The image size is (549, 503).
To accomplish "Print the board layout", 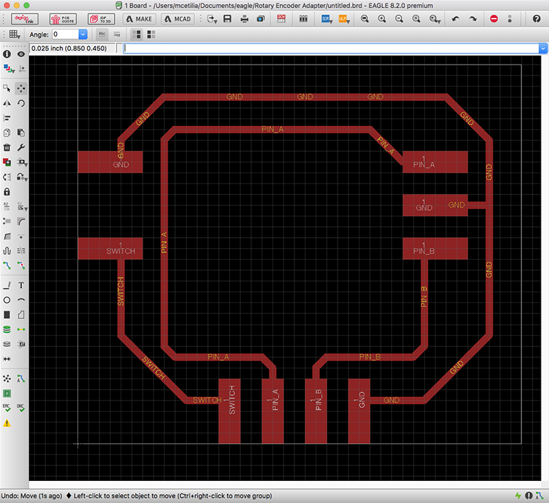I will (244, 19).
